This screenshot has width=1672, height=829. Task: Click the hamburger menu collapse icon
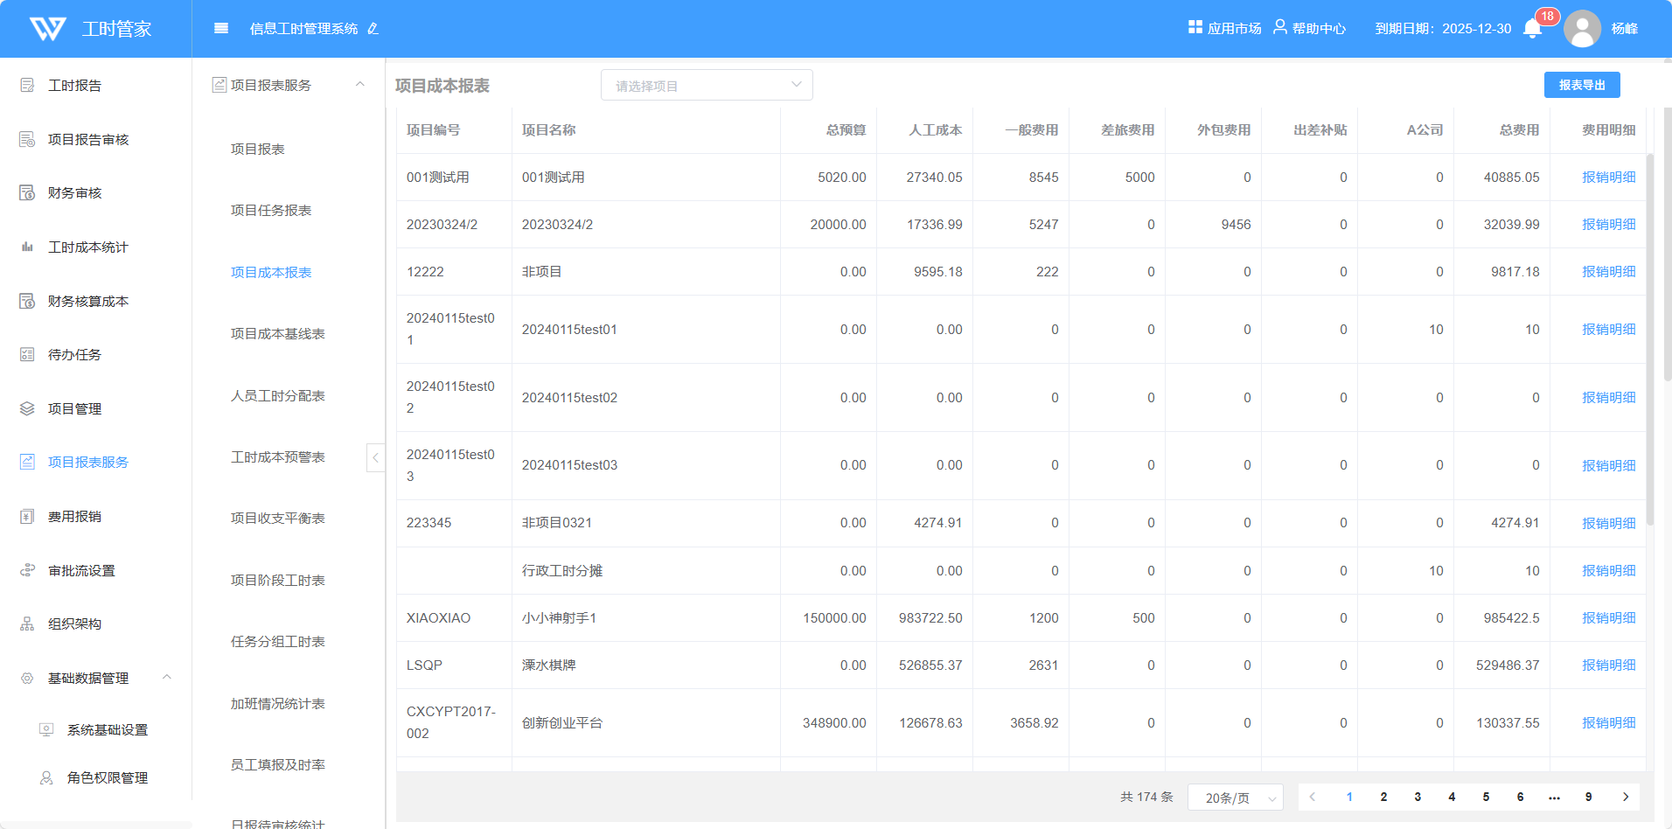(221, 29)
